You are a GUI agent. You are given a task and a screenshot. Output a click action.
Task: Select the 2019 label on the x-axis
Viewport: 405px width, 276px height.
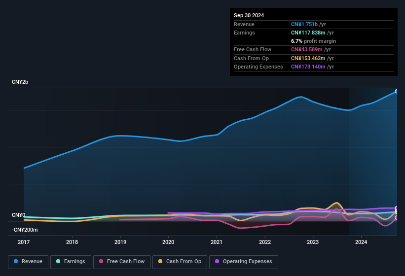(120, 242)
